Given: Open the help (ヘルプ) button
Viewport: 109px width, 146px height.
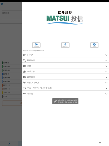Looking at the screenshot, I should 94,45.
